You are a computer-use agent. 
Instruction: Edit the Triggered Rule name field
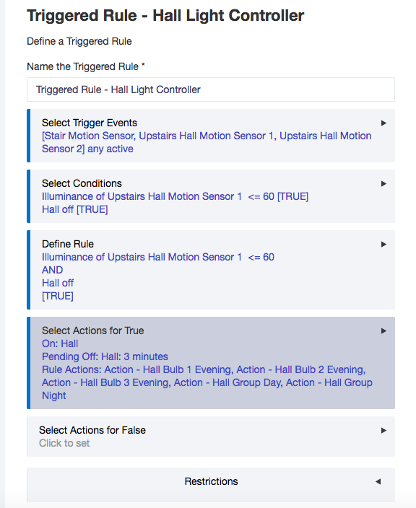click(211, 89)
